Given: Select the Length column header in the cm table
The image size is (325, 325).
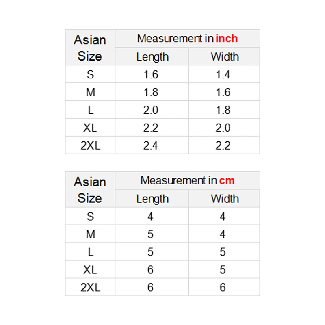Looking at the screenshot, I should [x=152, y=199].
